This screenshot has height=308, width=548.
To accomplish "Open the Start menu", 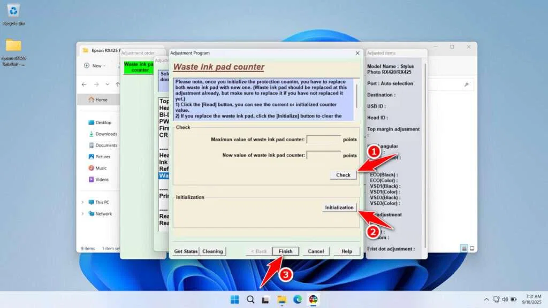I will point(234,300).
